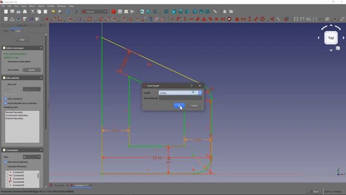Viewport: 346px width, 195px height.
Task: Click OK in Insert length dialog
Action: [x=179, y=106]
